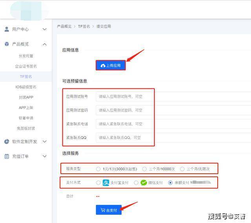
Task: Click the blurred site logo at top left
Action: tap(30, 11)
